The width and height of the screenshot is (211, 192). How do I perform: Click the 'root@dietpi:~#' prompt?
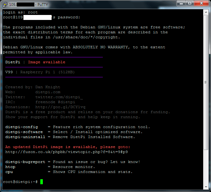click(20, 182)
